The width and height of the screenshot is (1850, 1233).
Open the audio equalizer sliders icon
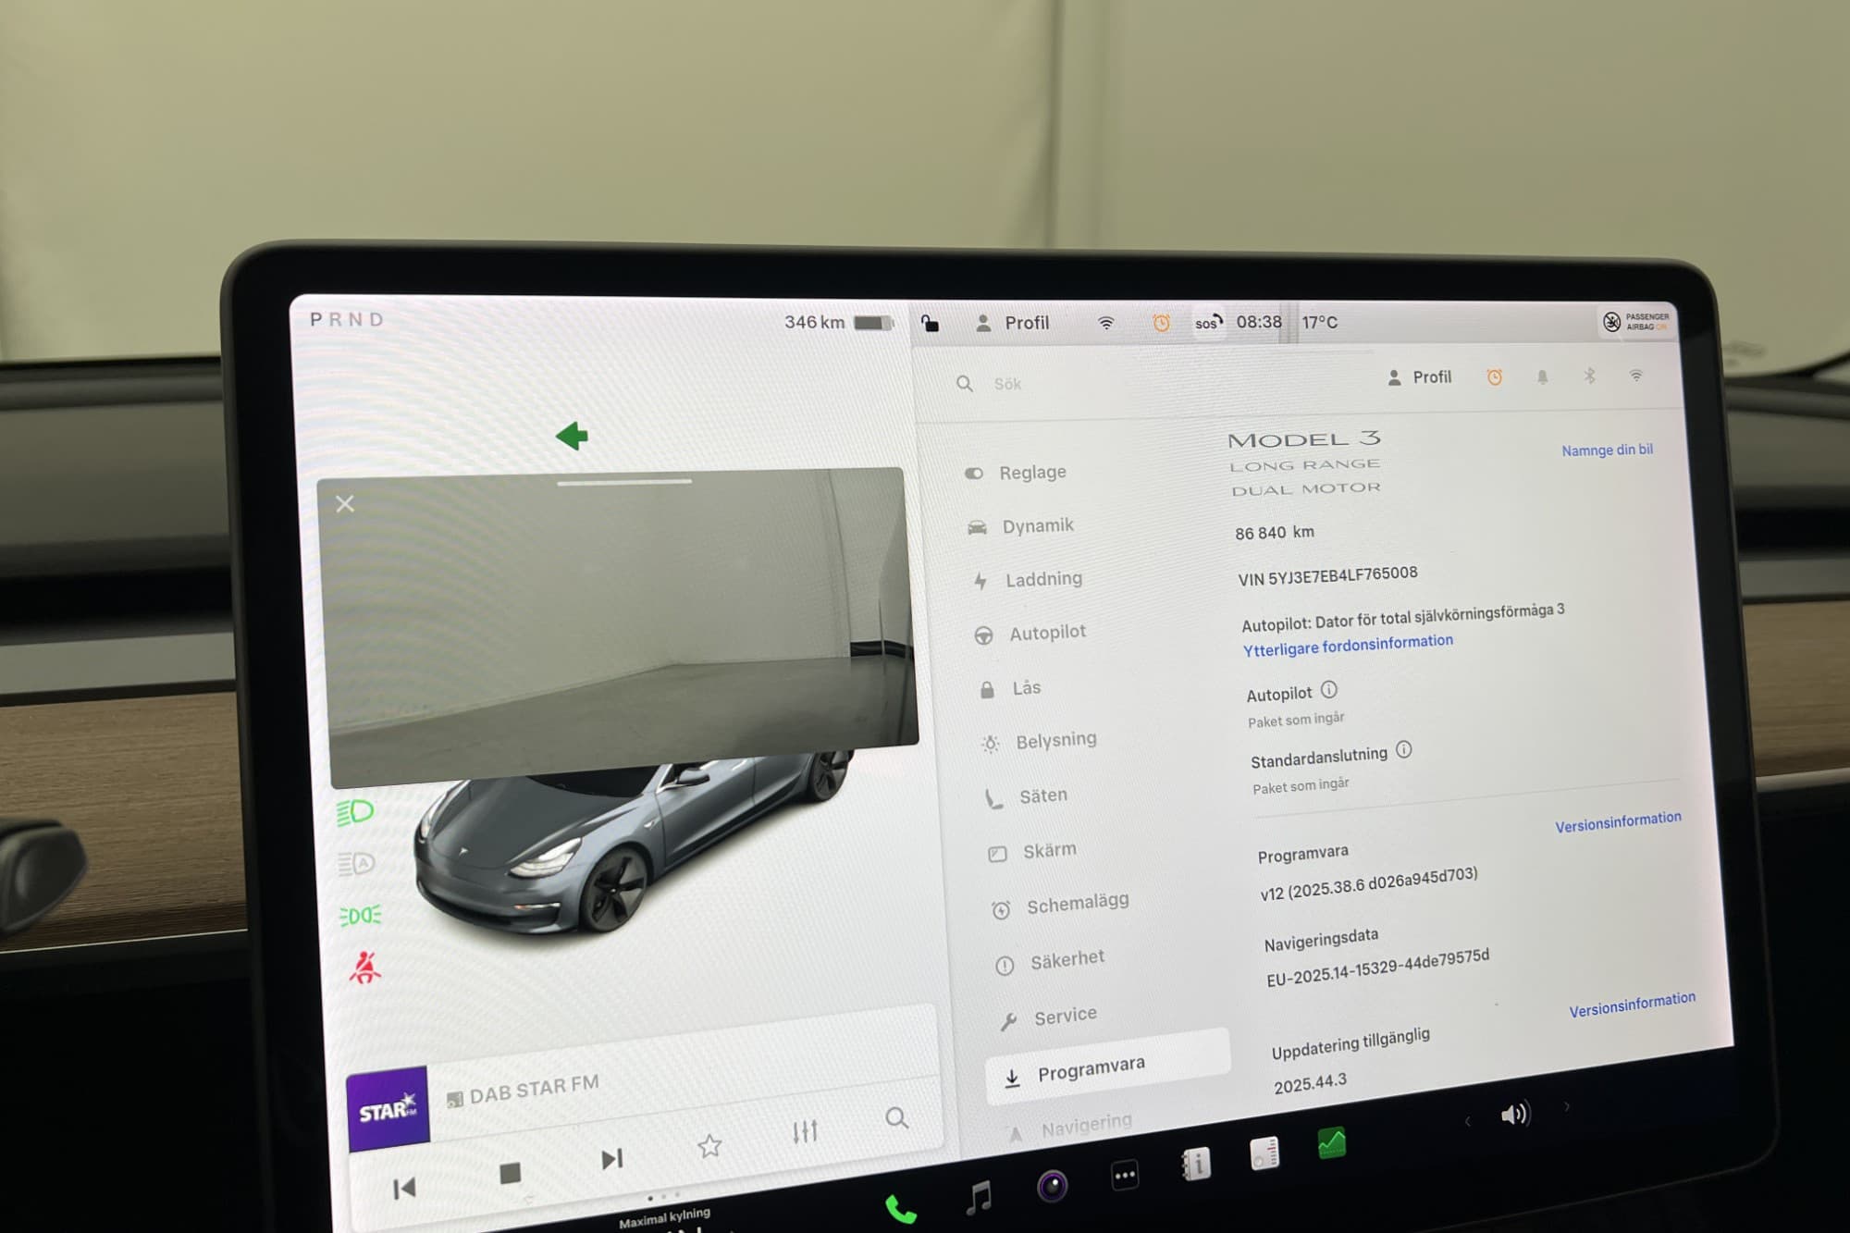point(805,1131)
